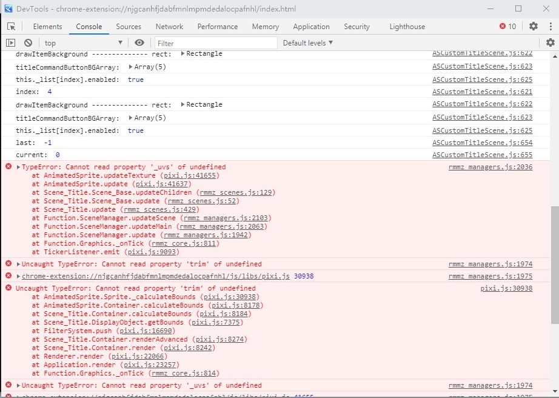Open the pixi.js:30938 source link on the right

pos(506,288)
